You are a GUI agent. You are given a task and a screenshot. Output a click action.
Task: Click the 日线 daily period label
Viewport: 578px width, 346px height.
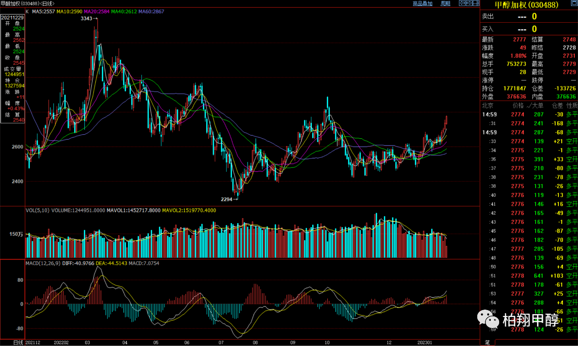(x=18, y=342)
